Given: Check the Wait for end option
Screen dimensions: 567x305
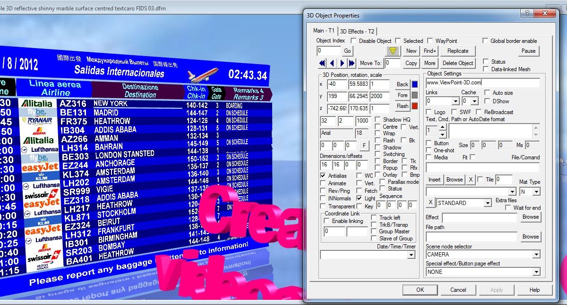Looking at the screenshot, I should 508,208.
